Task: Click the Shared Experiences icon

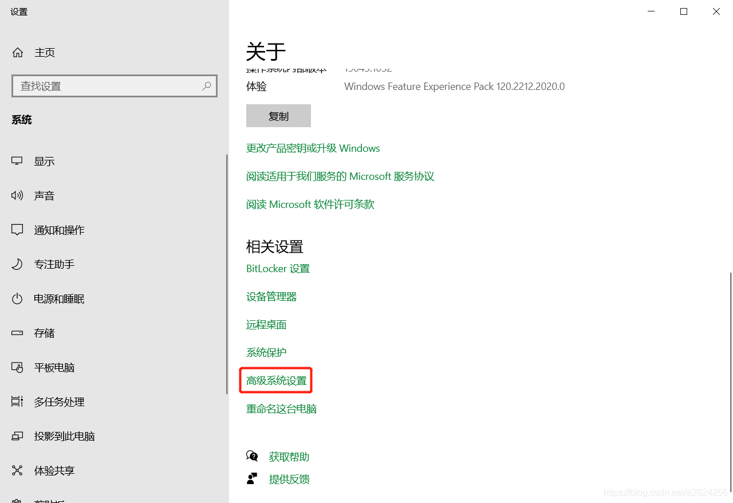Action: click(17, 470)
